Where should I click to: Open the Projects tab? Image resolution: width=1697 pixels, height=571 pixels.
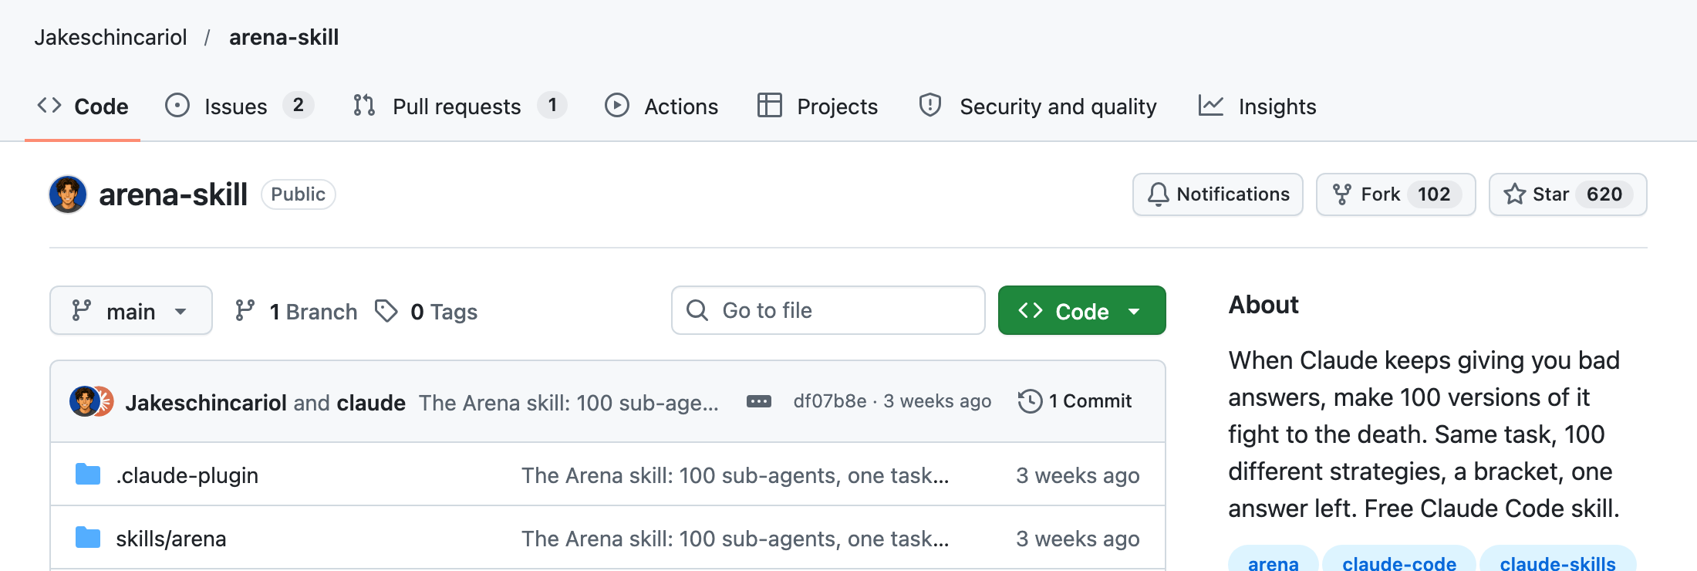818,106
